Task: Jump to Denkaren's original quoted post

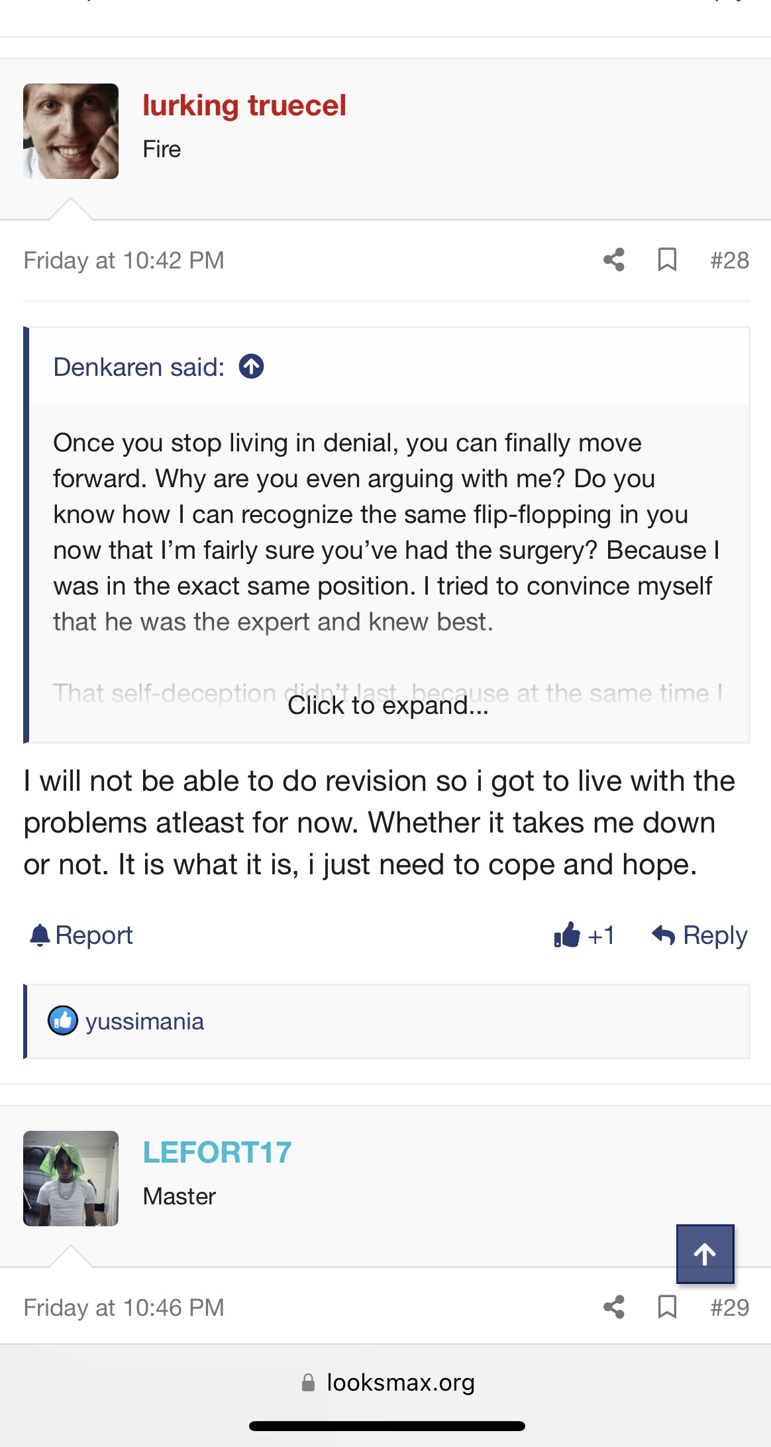Action: click(x=252, y=367)
